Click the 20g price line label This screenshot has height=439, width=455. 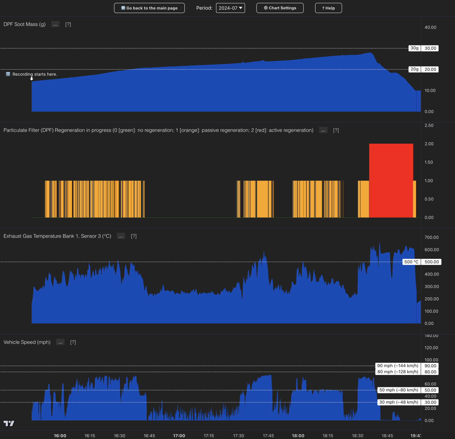click(414, 69)
